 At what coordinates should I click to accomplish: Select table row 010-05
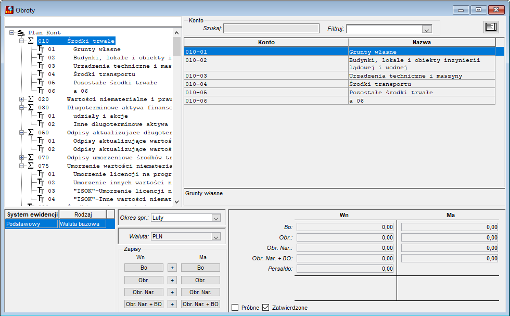coord(339,93)
